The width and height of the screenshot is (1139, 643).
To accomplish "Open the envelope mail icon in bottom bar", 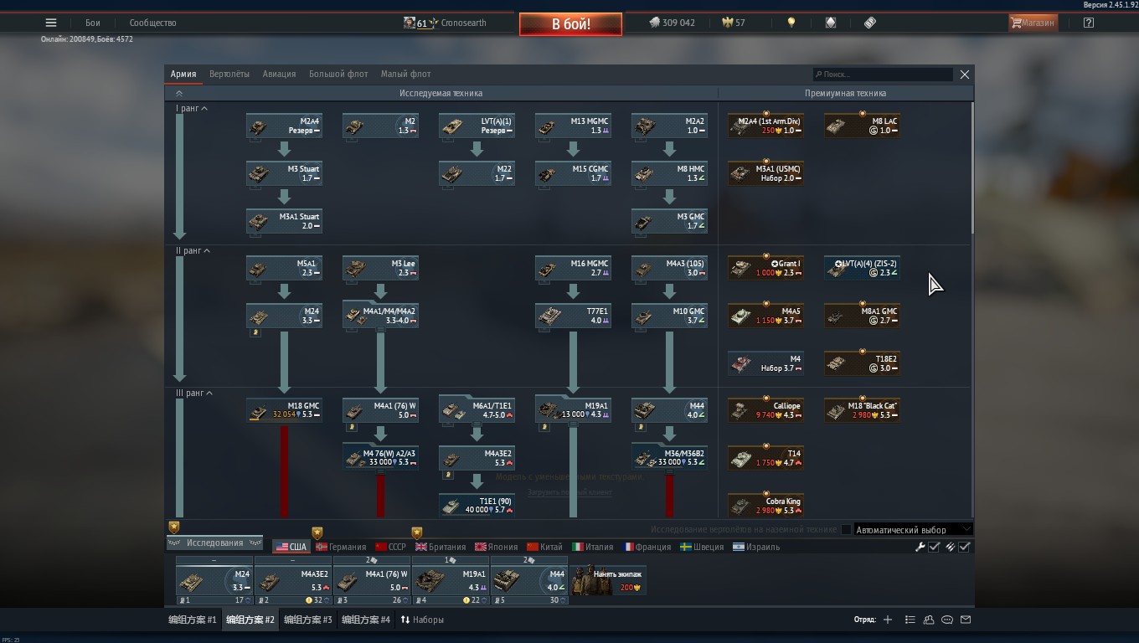I will 966,620.
